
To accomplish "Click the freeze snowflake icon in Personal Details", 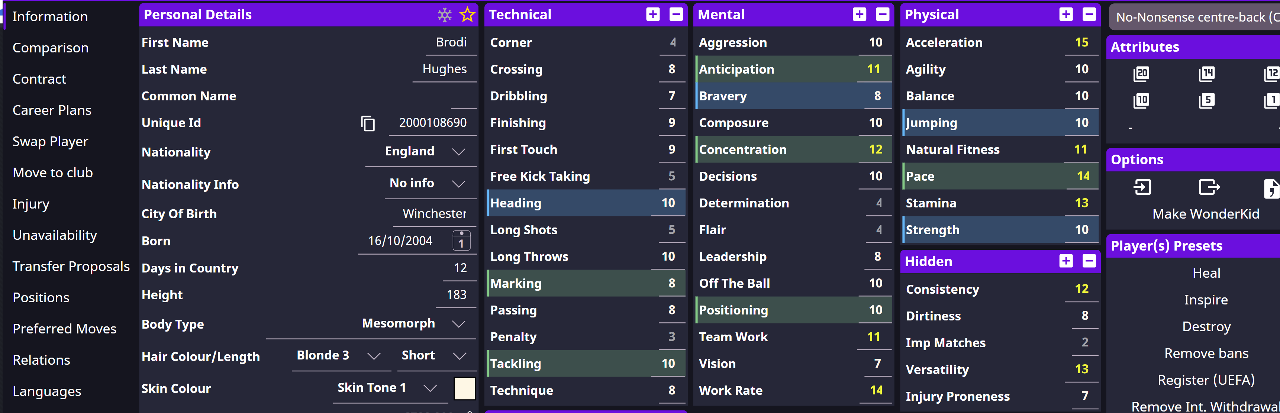I will [444, 15].
